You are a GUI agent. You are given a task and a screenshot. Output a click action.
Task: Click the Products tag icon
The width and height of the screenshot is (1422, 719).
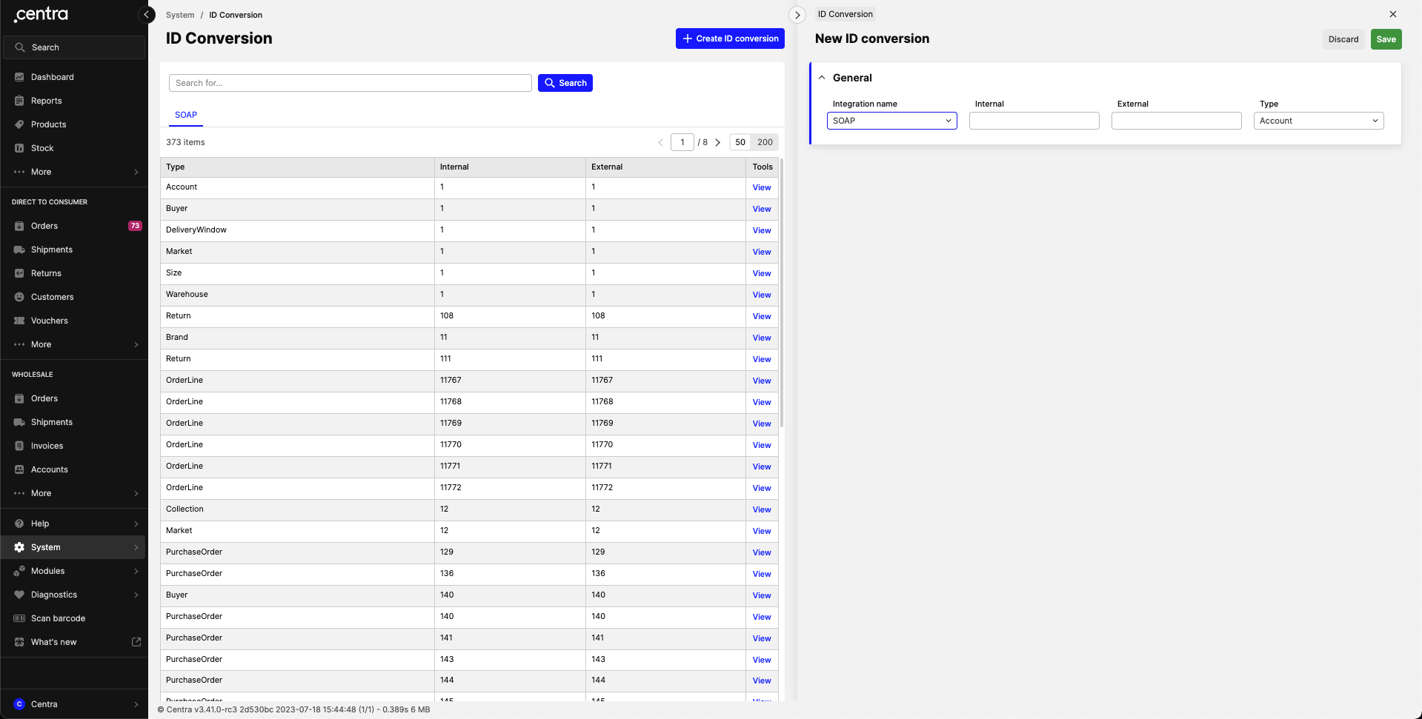19,124
